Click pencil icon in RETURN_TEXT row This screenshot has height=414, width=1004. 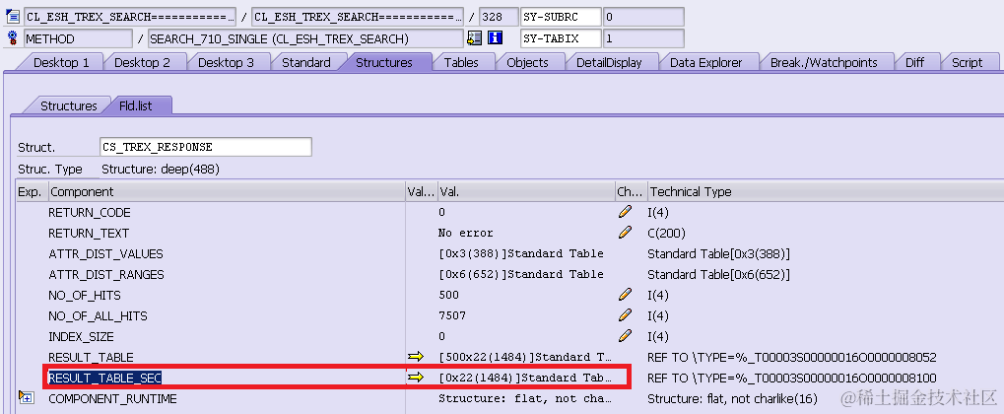point(626,233)
